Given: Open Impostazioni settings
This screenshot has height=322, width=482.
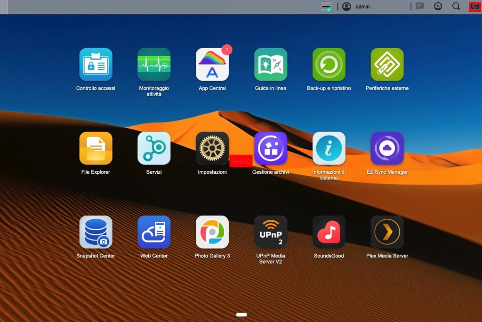Looking at the screenshot, I should tap(212, 148).
